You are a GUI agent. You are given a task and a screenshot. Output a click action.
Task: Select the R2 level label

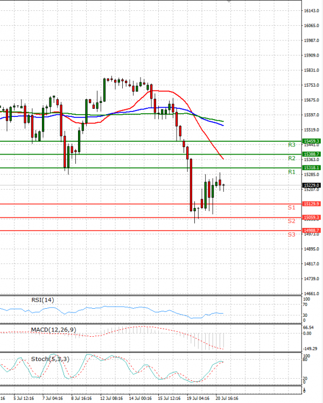click(x=291, y=158)
